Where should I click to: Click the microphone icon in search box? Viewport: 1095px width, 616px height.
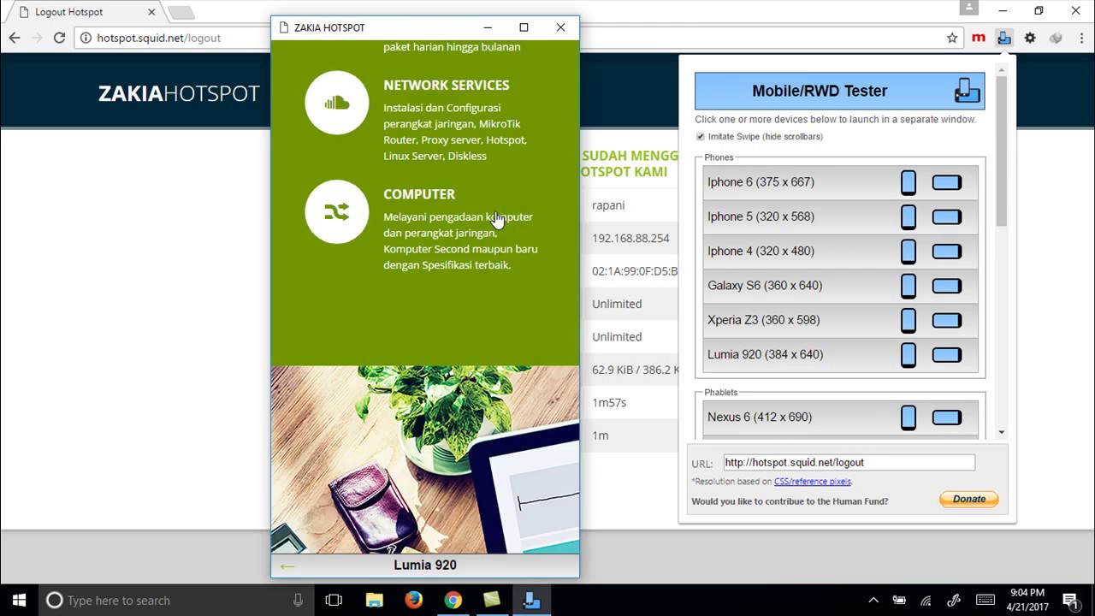[298, 601]
